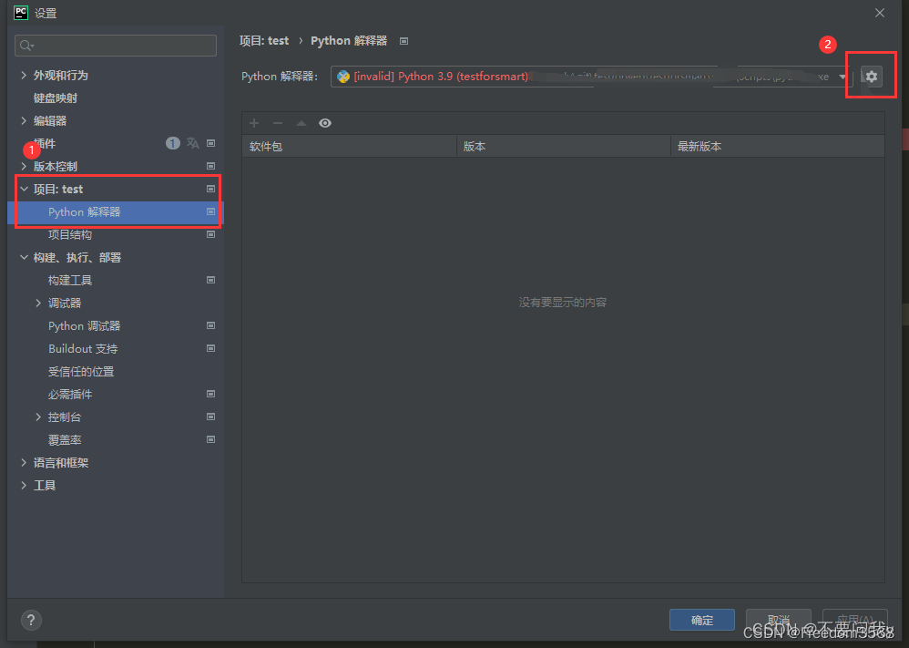Expand 工具 section
The image size is (909, 648).
click(x=24, y=486)
